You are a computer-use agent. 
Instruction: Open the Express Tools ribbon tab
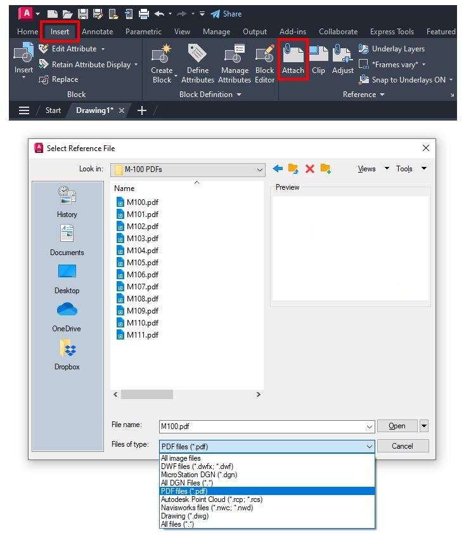392,32
